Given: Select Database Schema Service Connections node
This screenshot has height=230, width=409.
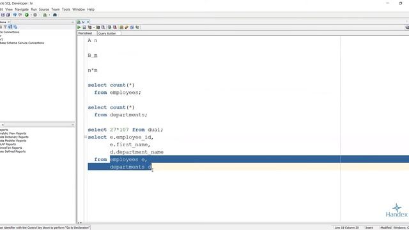Looking at the screenshot, I should coord(22,43).
